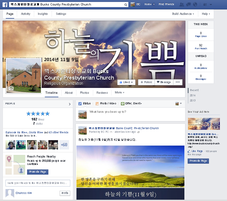Click the Chulwoo Kim name link
227x201 pixels.
point(24,193)
